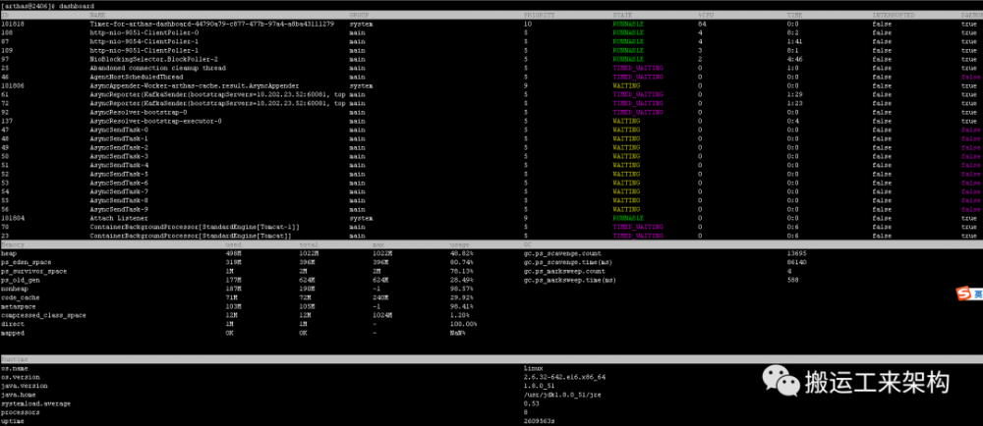Click the CPU value 84
This screenshot has height=426, width=983.
[702, 24]
